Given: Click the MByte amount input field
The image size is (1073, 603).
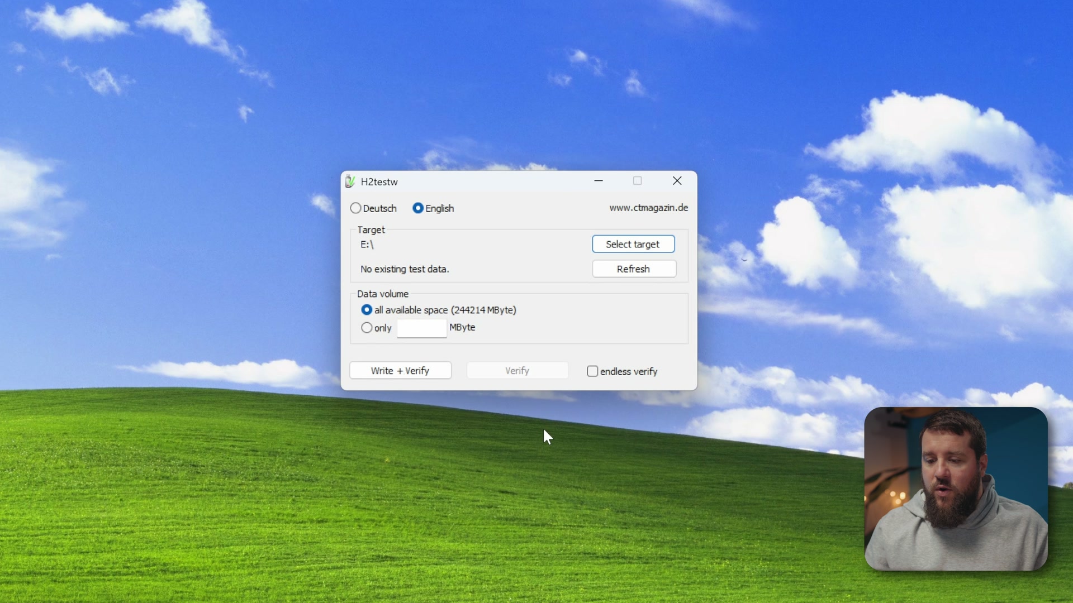Looking at the screenshot, I should 422,328.
